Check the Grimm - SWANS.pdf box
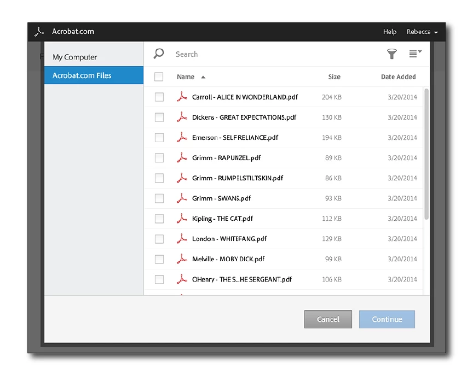The width and height of the screenshot is (473, 376). click(x=159, y=198)
